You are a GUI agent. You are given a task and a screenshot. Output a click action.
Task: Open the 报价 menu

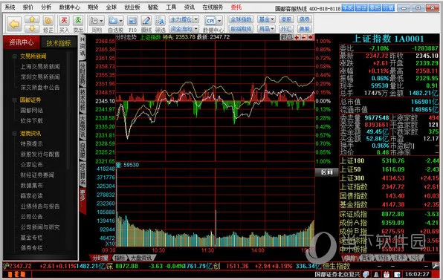pyautogui.click(x=28, y=7)
